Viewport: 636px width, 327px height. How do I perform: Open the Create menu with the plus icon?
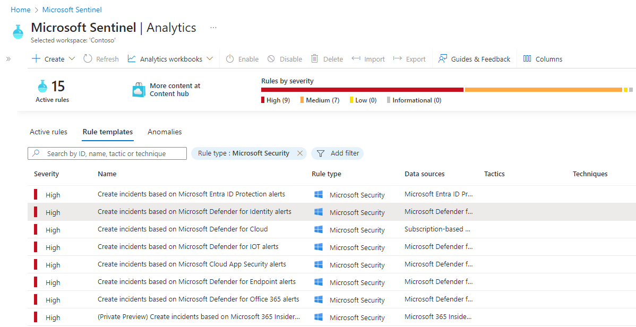coord(36,59)
